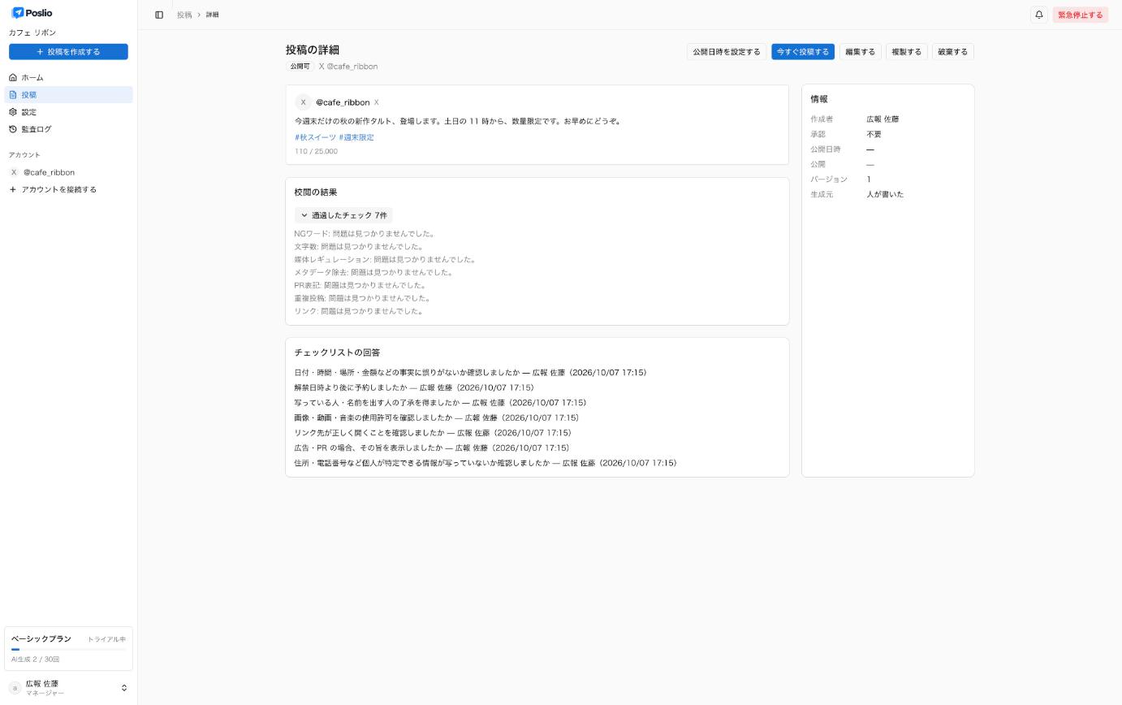This screenshot has height=705, width=1122.
Task: Click checklist item 広告・PR の場合
Action: point(432,448)
